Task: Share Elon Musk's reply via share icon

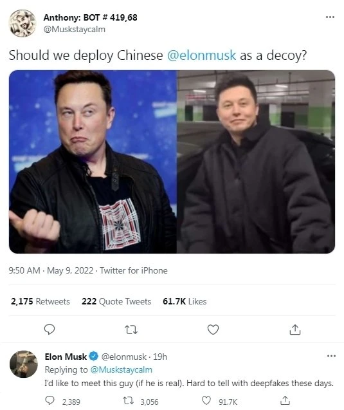Action: point(285,400)
